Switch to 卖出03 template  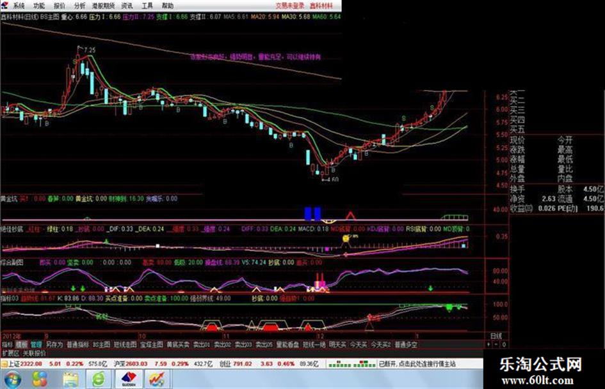(243, 344)
